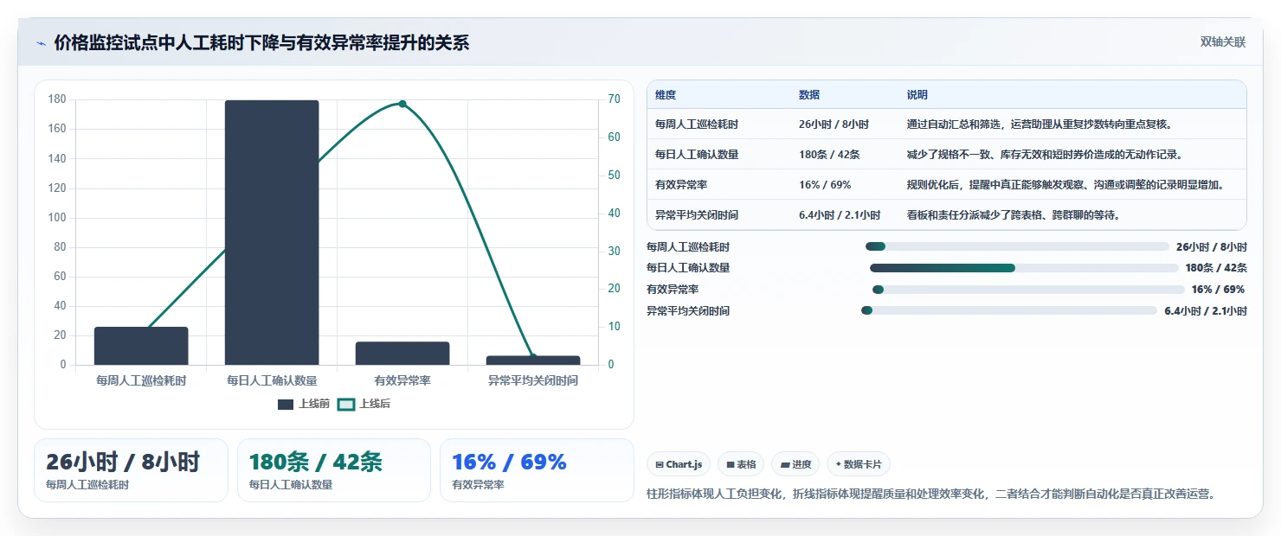Click the 每周人工巡检耗时 cell in the table
Viewport: 1281px width, 536px height.
tap(697, 124)
